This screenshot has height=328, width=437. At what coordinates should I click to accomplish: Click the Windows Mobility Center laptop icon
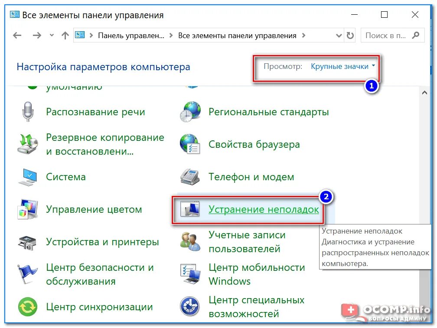click(190, 274)
